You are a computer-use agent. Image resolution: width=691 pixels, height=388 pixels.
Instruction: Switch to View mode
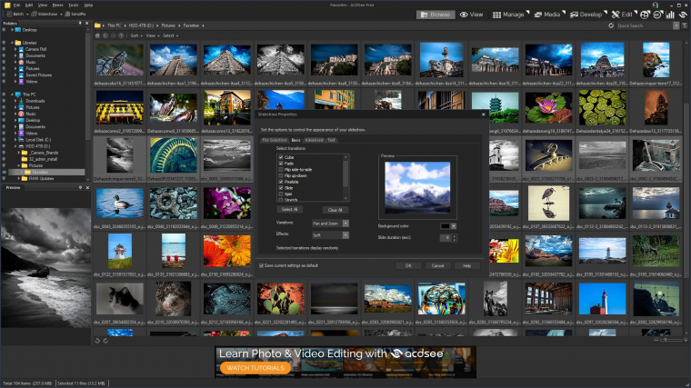(x=470, y=15)
